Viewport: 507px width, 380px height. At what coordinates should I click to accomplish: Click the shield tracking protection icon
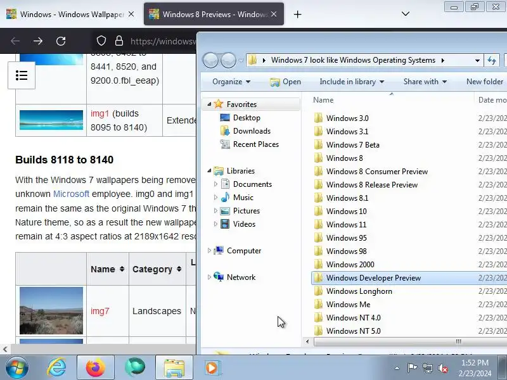pos(101,41)
